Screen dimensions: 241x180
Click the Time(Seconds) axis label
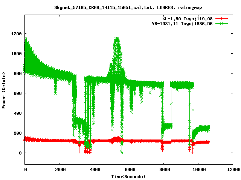pos(128,177)
